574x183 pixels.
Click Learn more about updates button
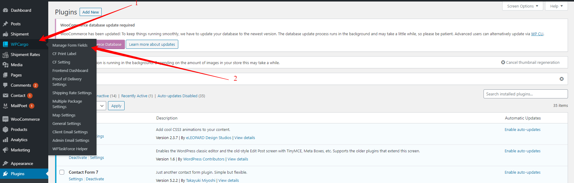pyautogui.click(x=152, y=44)
